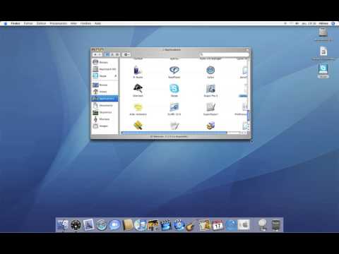Launch iTunes from the Dock

pyautogui.click(x=141, y=225)
